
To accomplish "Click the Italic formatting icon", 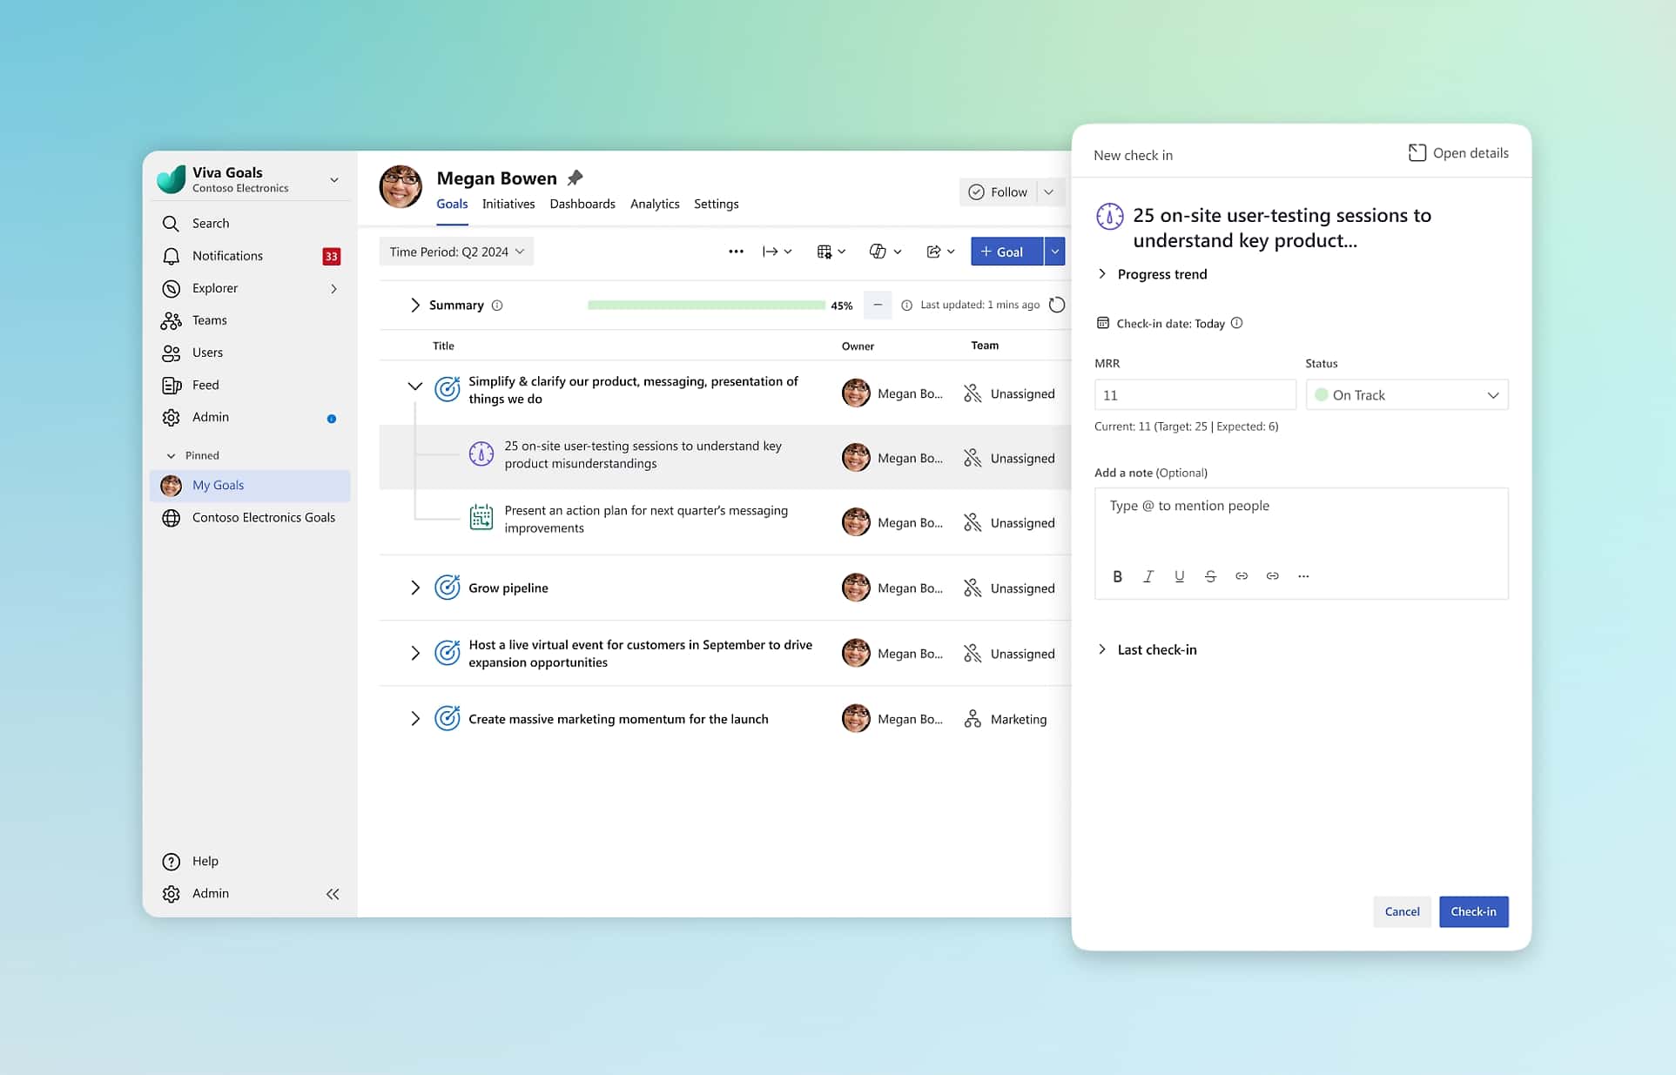I will pyautogui.click(x=1148, y=576).
